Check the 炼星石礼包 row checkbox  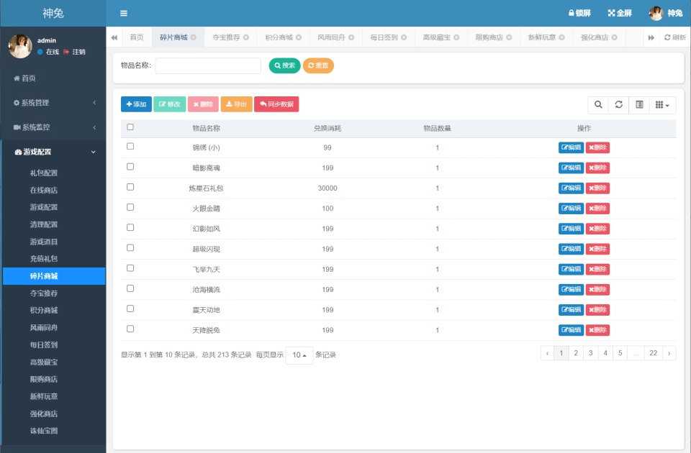(130, 187)
